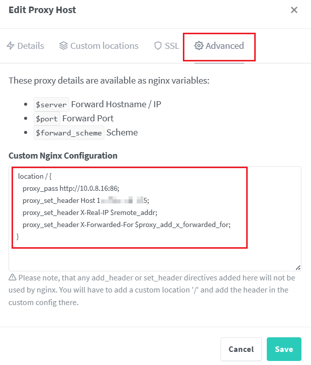Click the warning triangle icon below the textarea

click(x=13, y=277)
